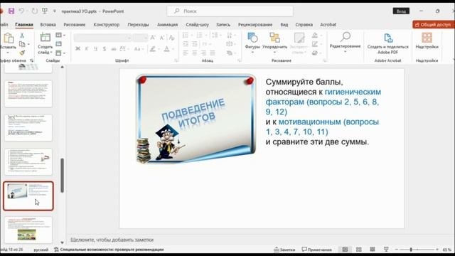Align text left in the Абзац group

pyautogui.click(x=186, y=53)
